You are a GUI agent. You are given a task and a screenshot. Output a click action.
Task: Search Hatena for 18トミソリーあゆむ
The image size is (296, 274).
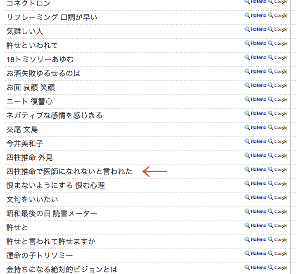256,57
